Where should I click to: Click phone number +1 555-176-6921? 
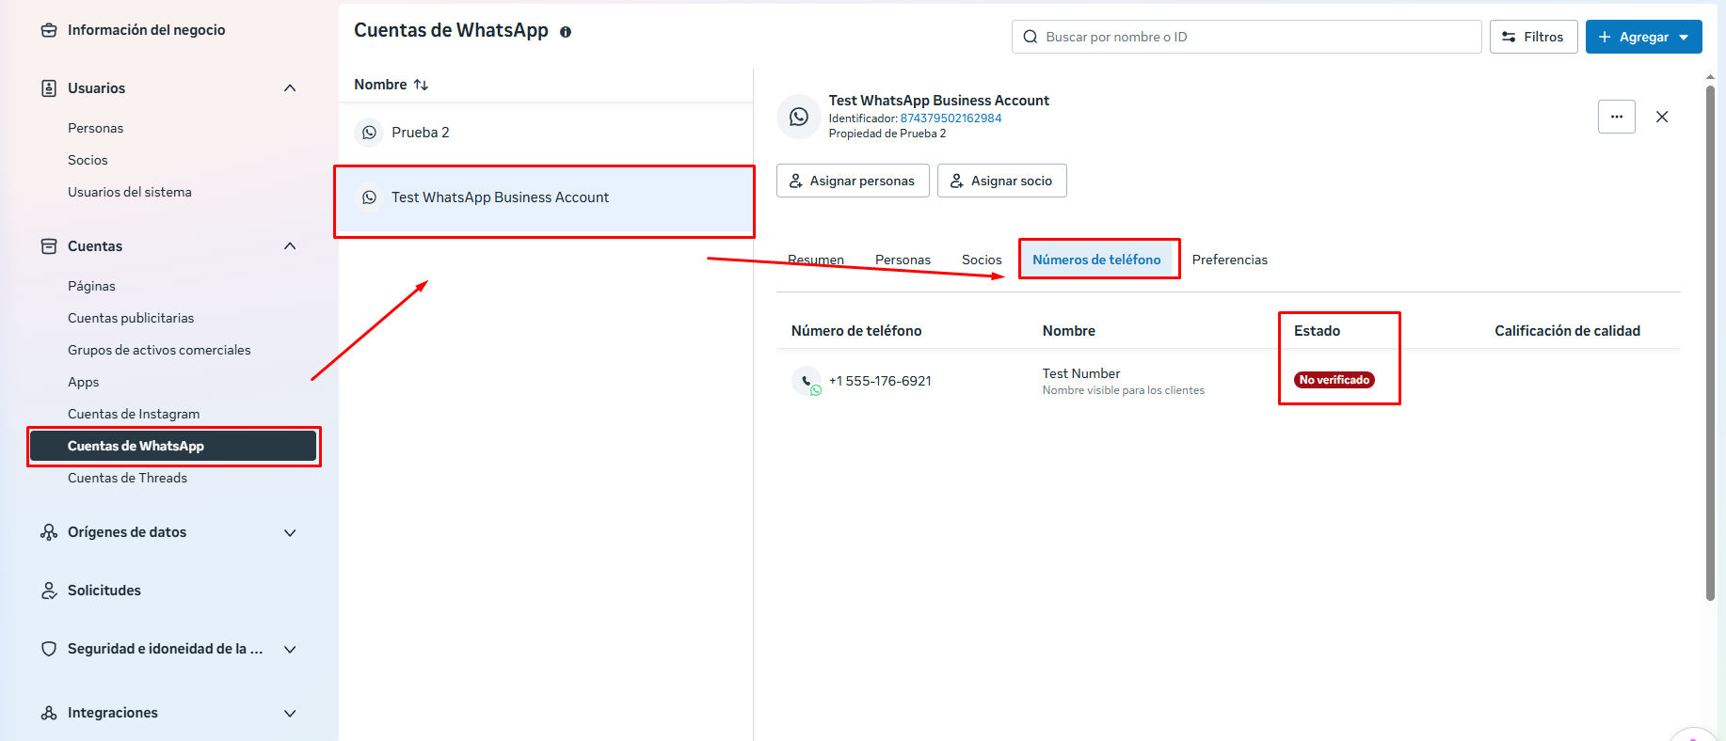tap(880, 381)
